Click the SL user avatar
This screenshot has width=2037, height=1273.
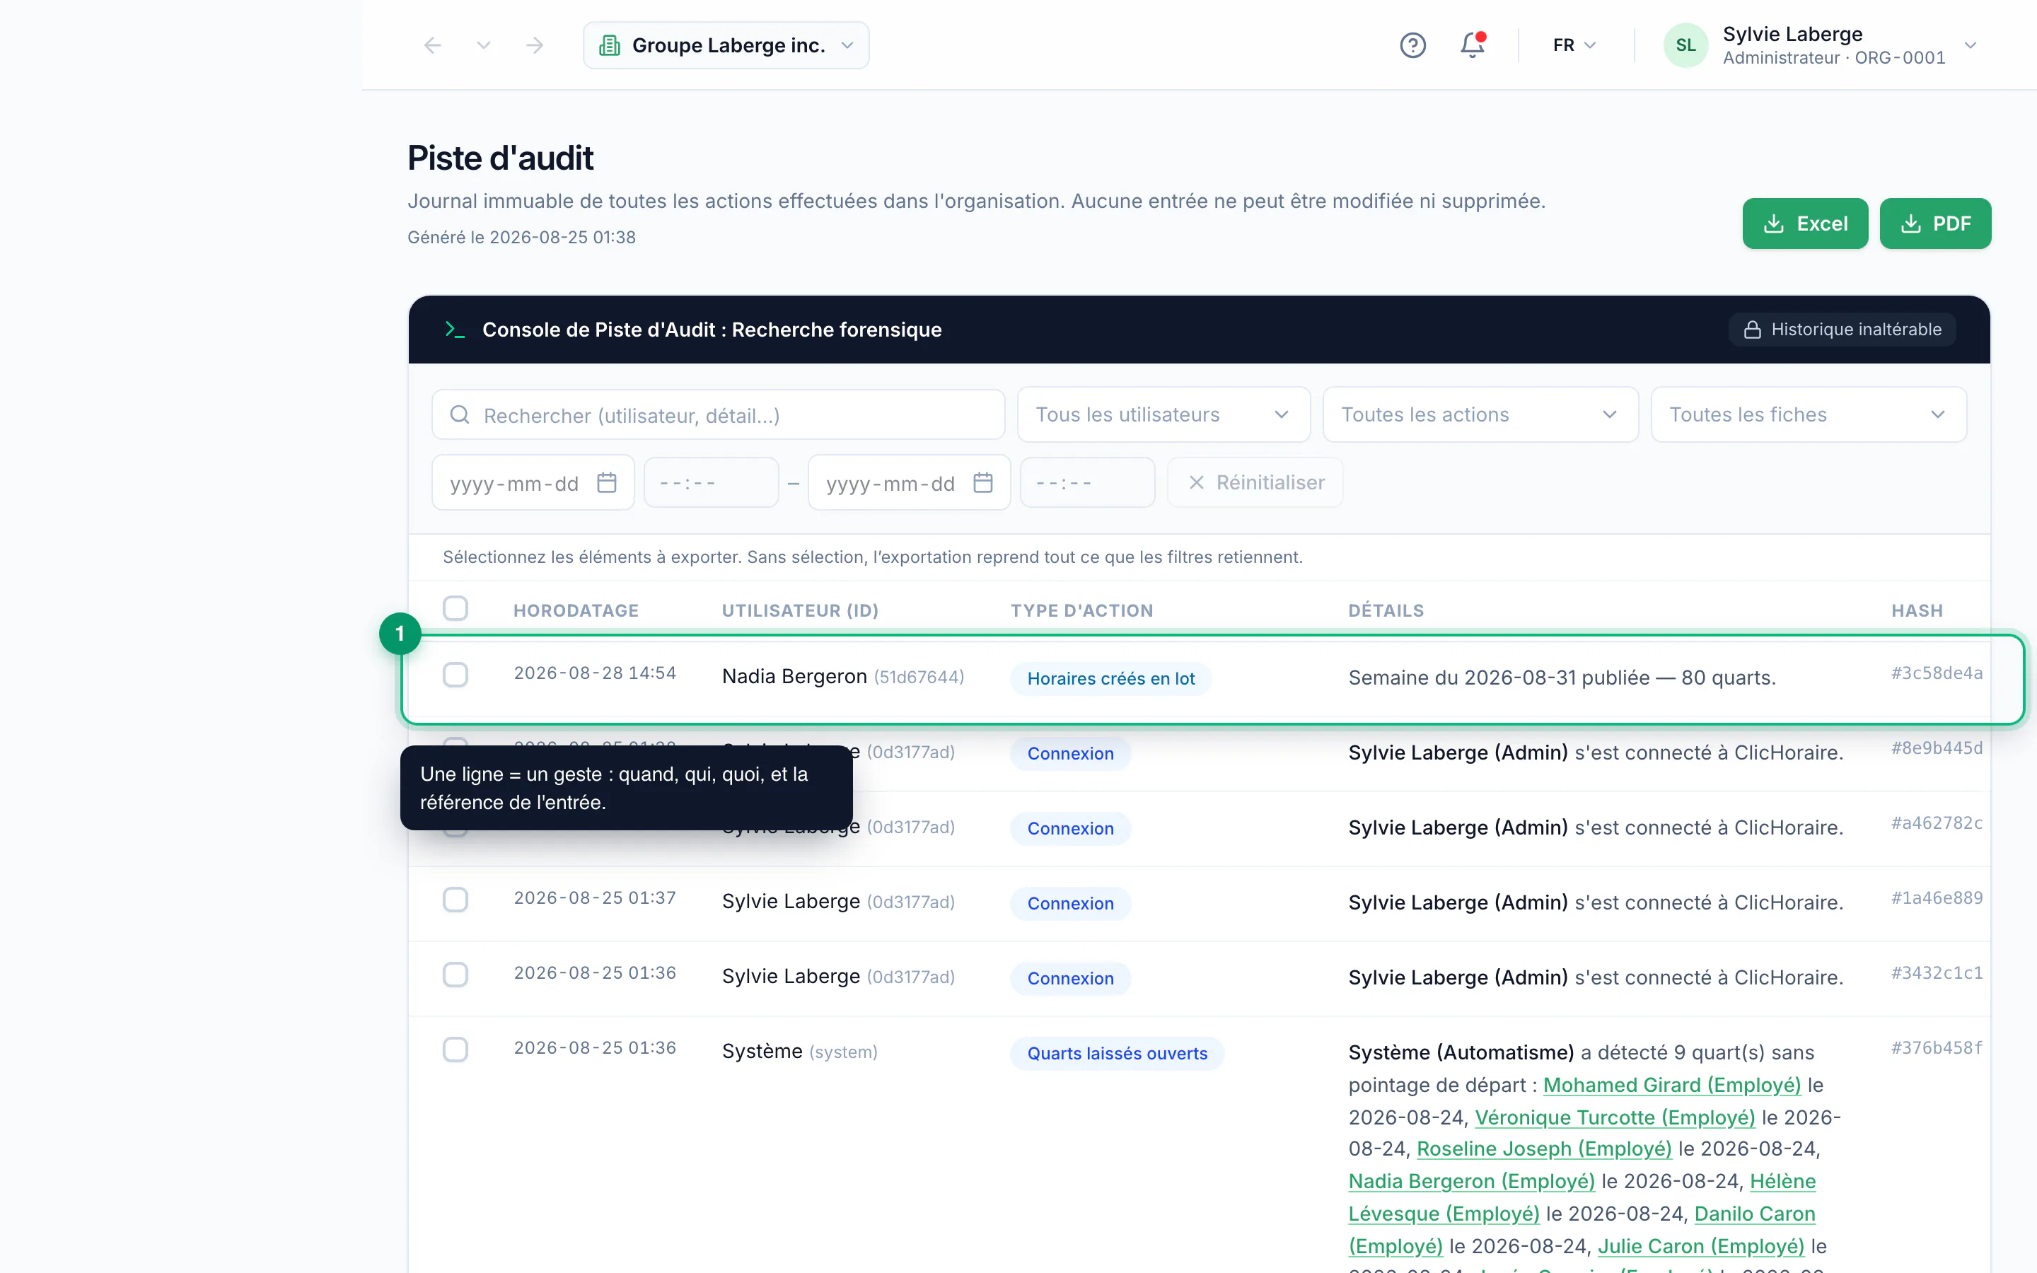1686,45
